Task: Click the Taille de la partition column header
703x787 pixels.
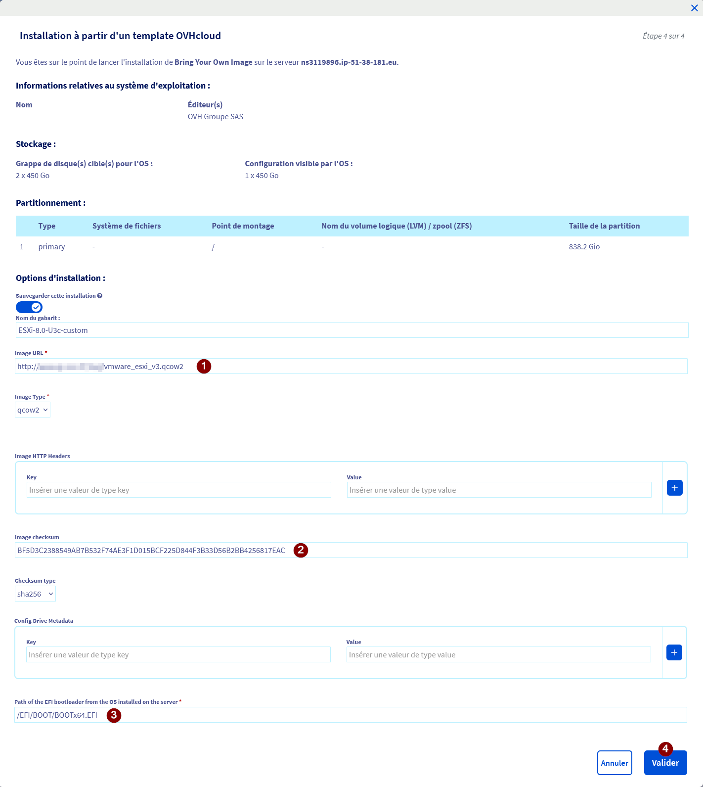Action: click(x=604, y=226)
